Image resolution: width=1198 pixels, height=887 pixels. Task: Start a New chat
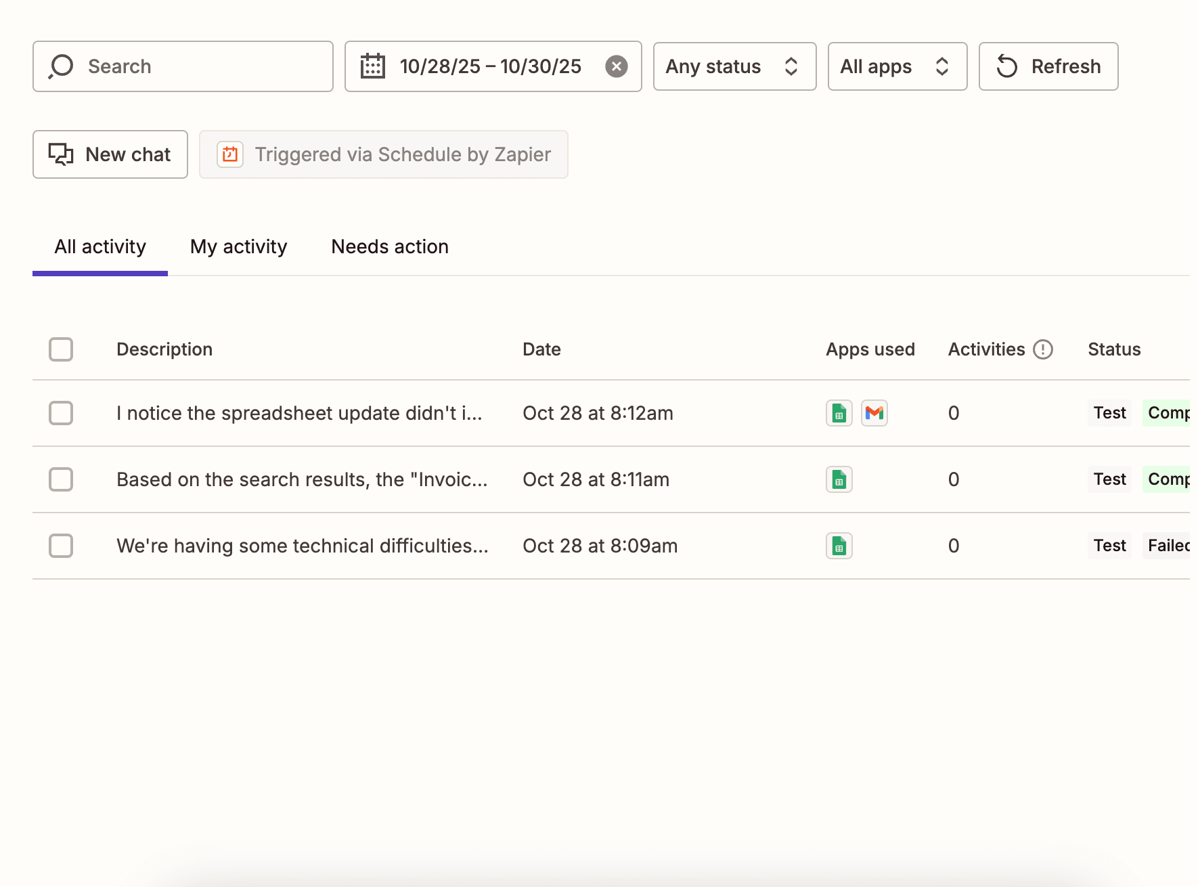(110, 154)
